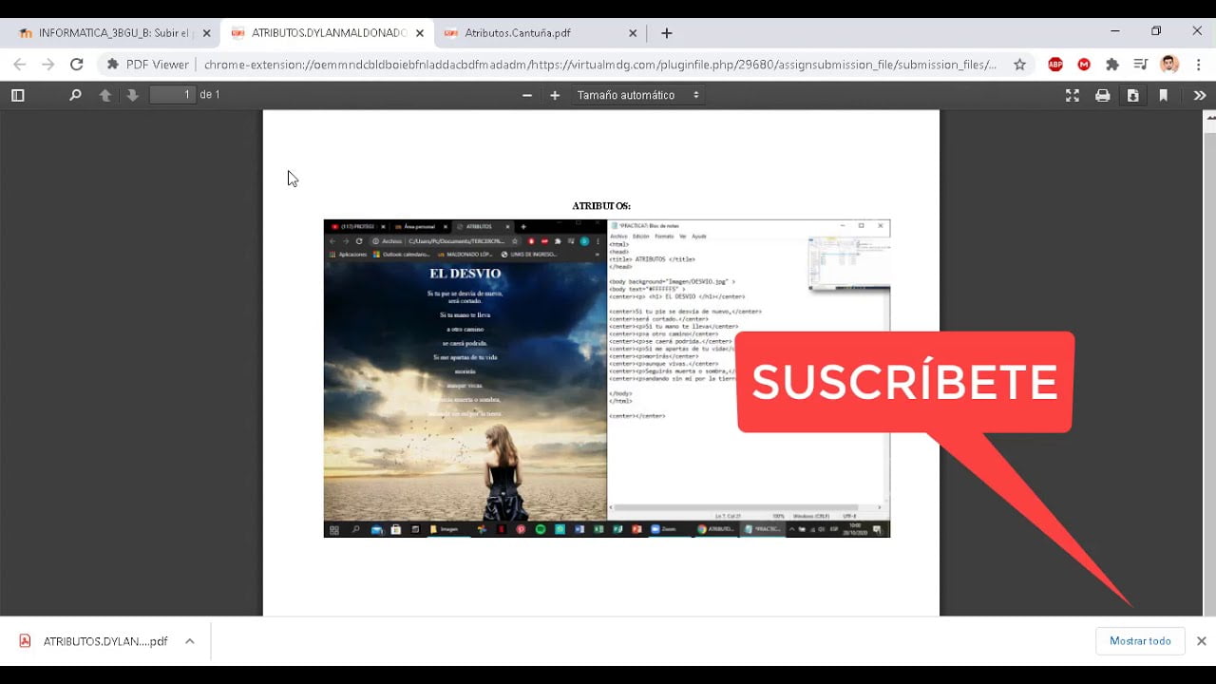Open the browser Extensions puzzle menu
Image resolution: width=1216 pixels, height=684 pixels.
click(1111, 64)
